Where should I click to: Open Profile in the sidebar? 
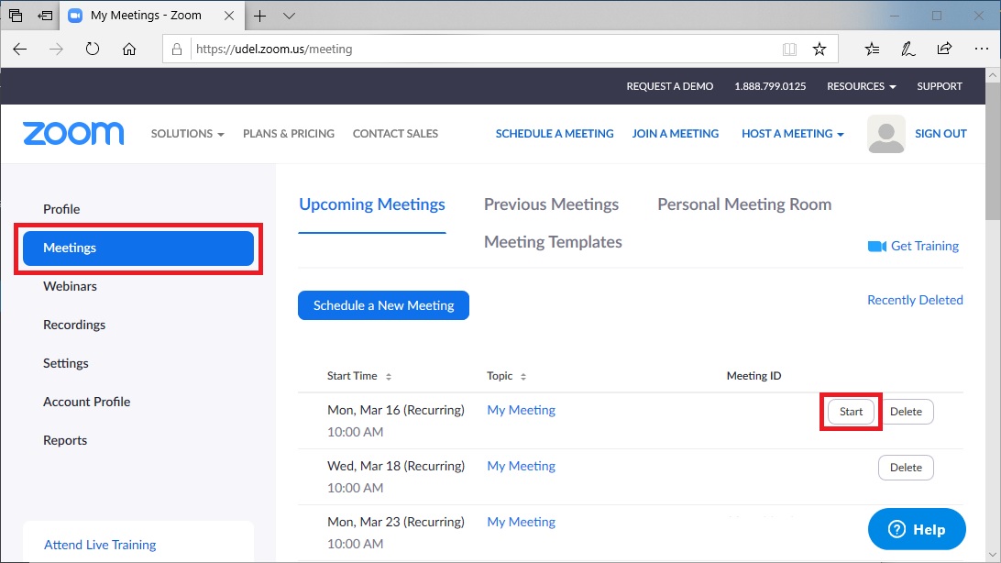point(61,209)
